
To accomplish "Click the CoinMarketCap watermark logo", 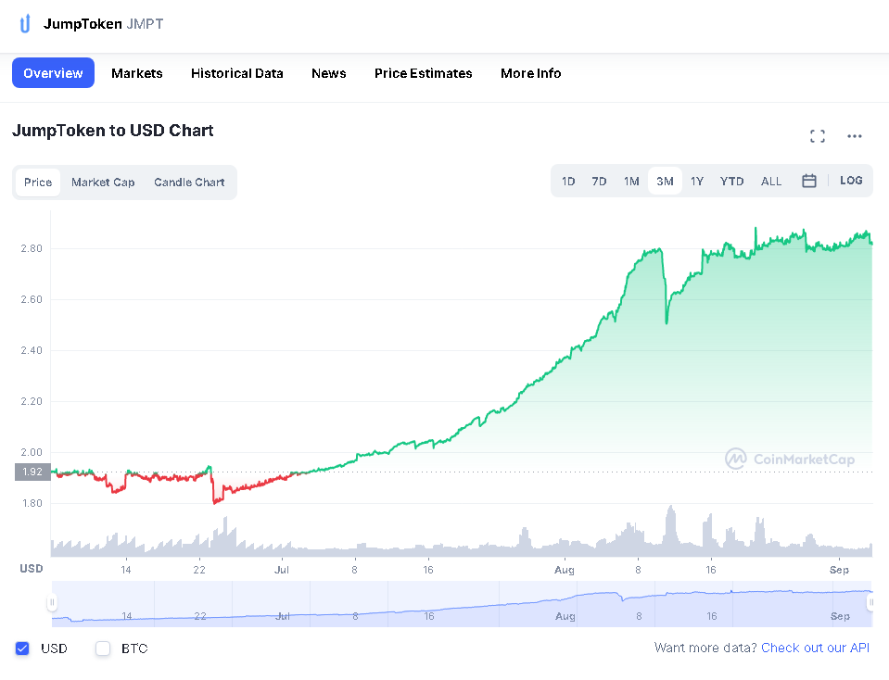I will pyautogui.click(x=790, y=459).
